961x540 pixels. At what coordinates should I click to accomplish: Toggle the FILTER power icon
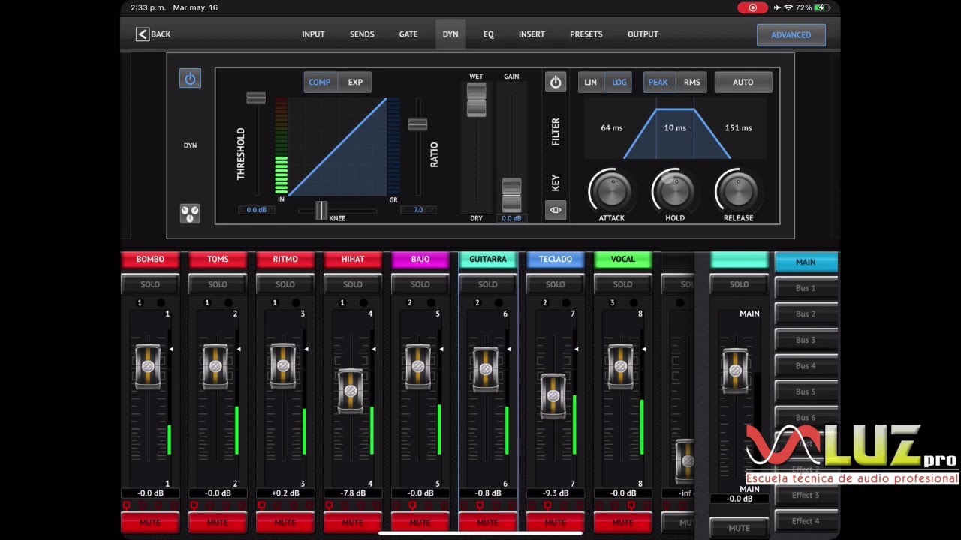click(x=556, y=82)
